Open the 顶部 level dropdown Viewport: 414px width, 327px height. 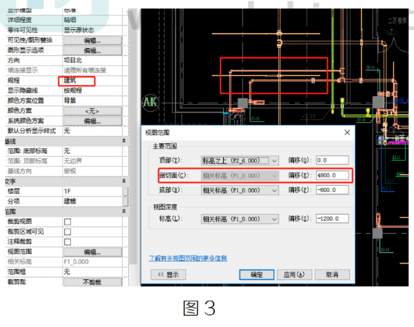(x=240, y=161)
